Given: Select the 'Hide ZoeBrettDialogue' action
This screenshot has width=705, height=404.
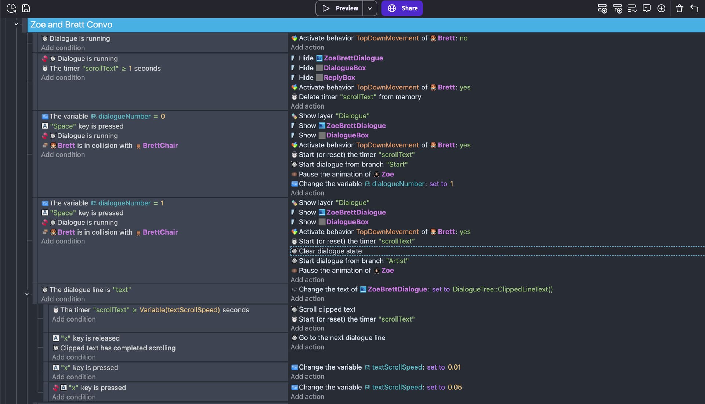Looking at the screenshot, I should tap(337, 58).
